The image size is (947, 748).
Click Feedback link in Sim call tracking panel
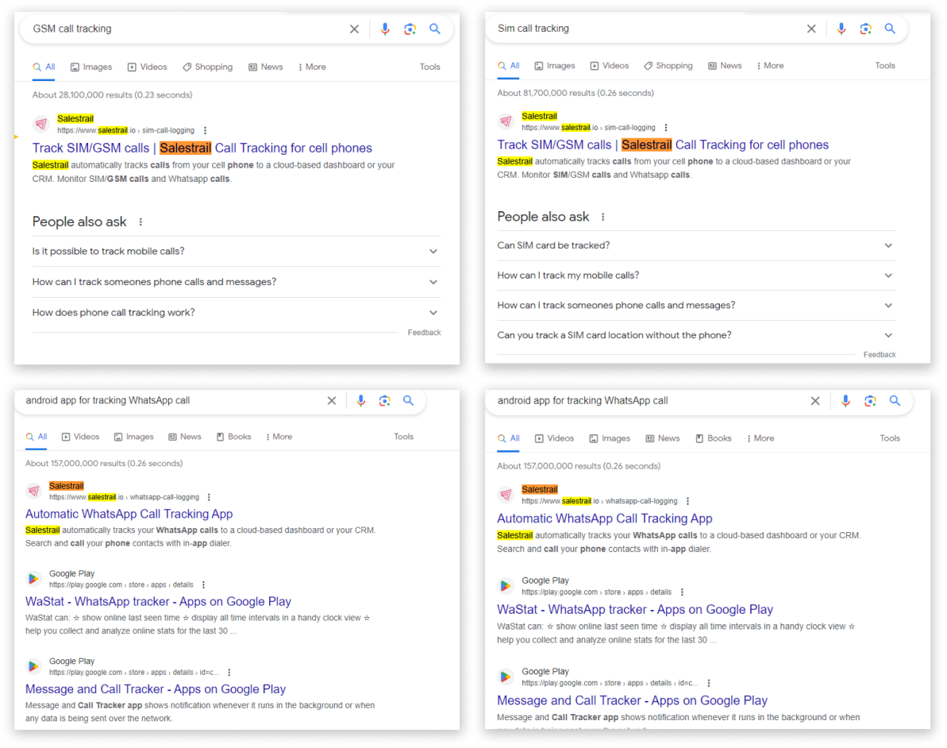pyautogui.click(x=880, y=355)
